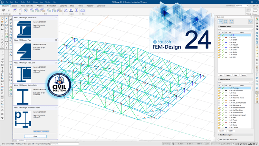Screen dimensions: 259x146
Task: Open the Save > layers menu button
Action: 221,131
